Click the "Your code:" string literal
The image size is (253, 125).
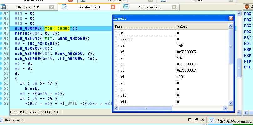[57, 28]
